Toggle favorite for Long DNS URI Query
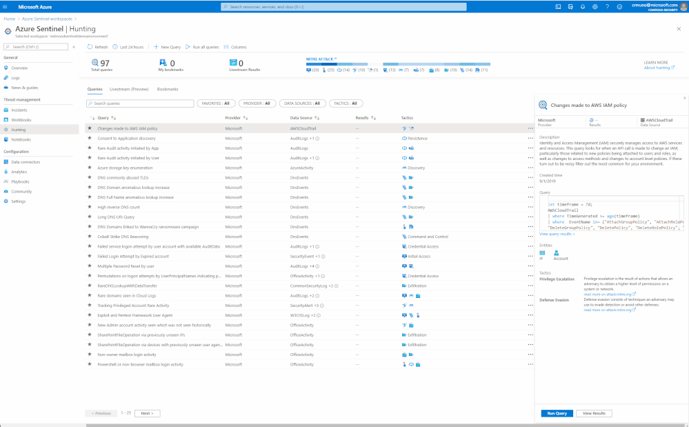The height and width of the screenshot is (427, 689). coord(90,217)
